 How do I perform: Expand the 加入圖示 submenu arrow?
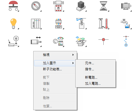(x=73, y=63)
